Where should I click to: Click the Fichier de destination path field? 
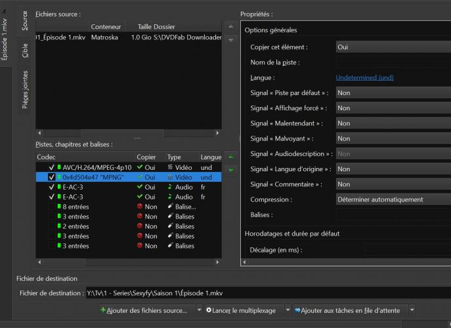[263, 293]
